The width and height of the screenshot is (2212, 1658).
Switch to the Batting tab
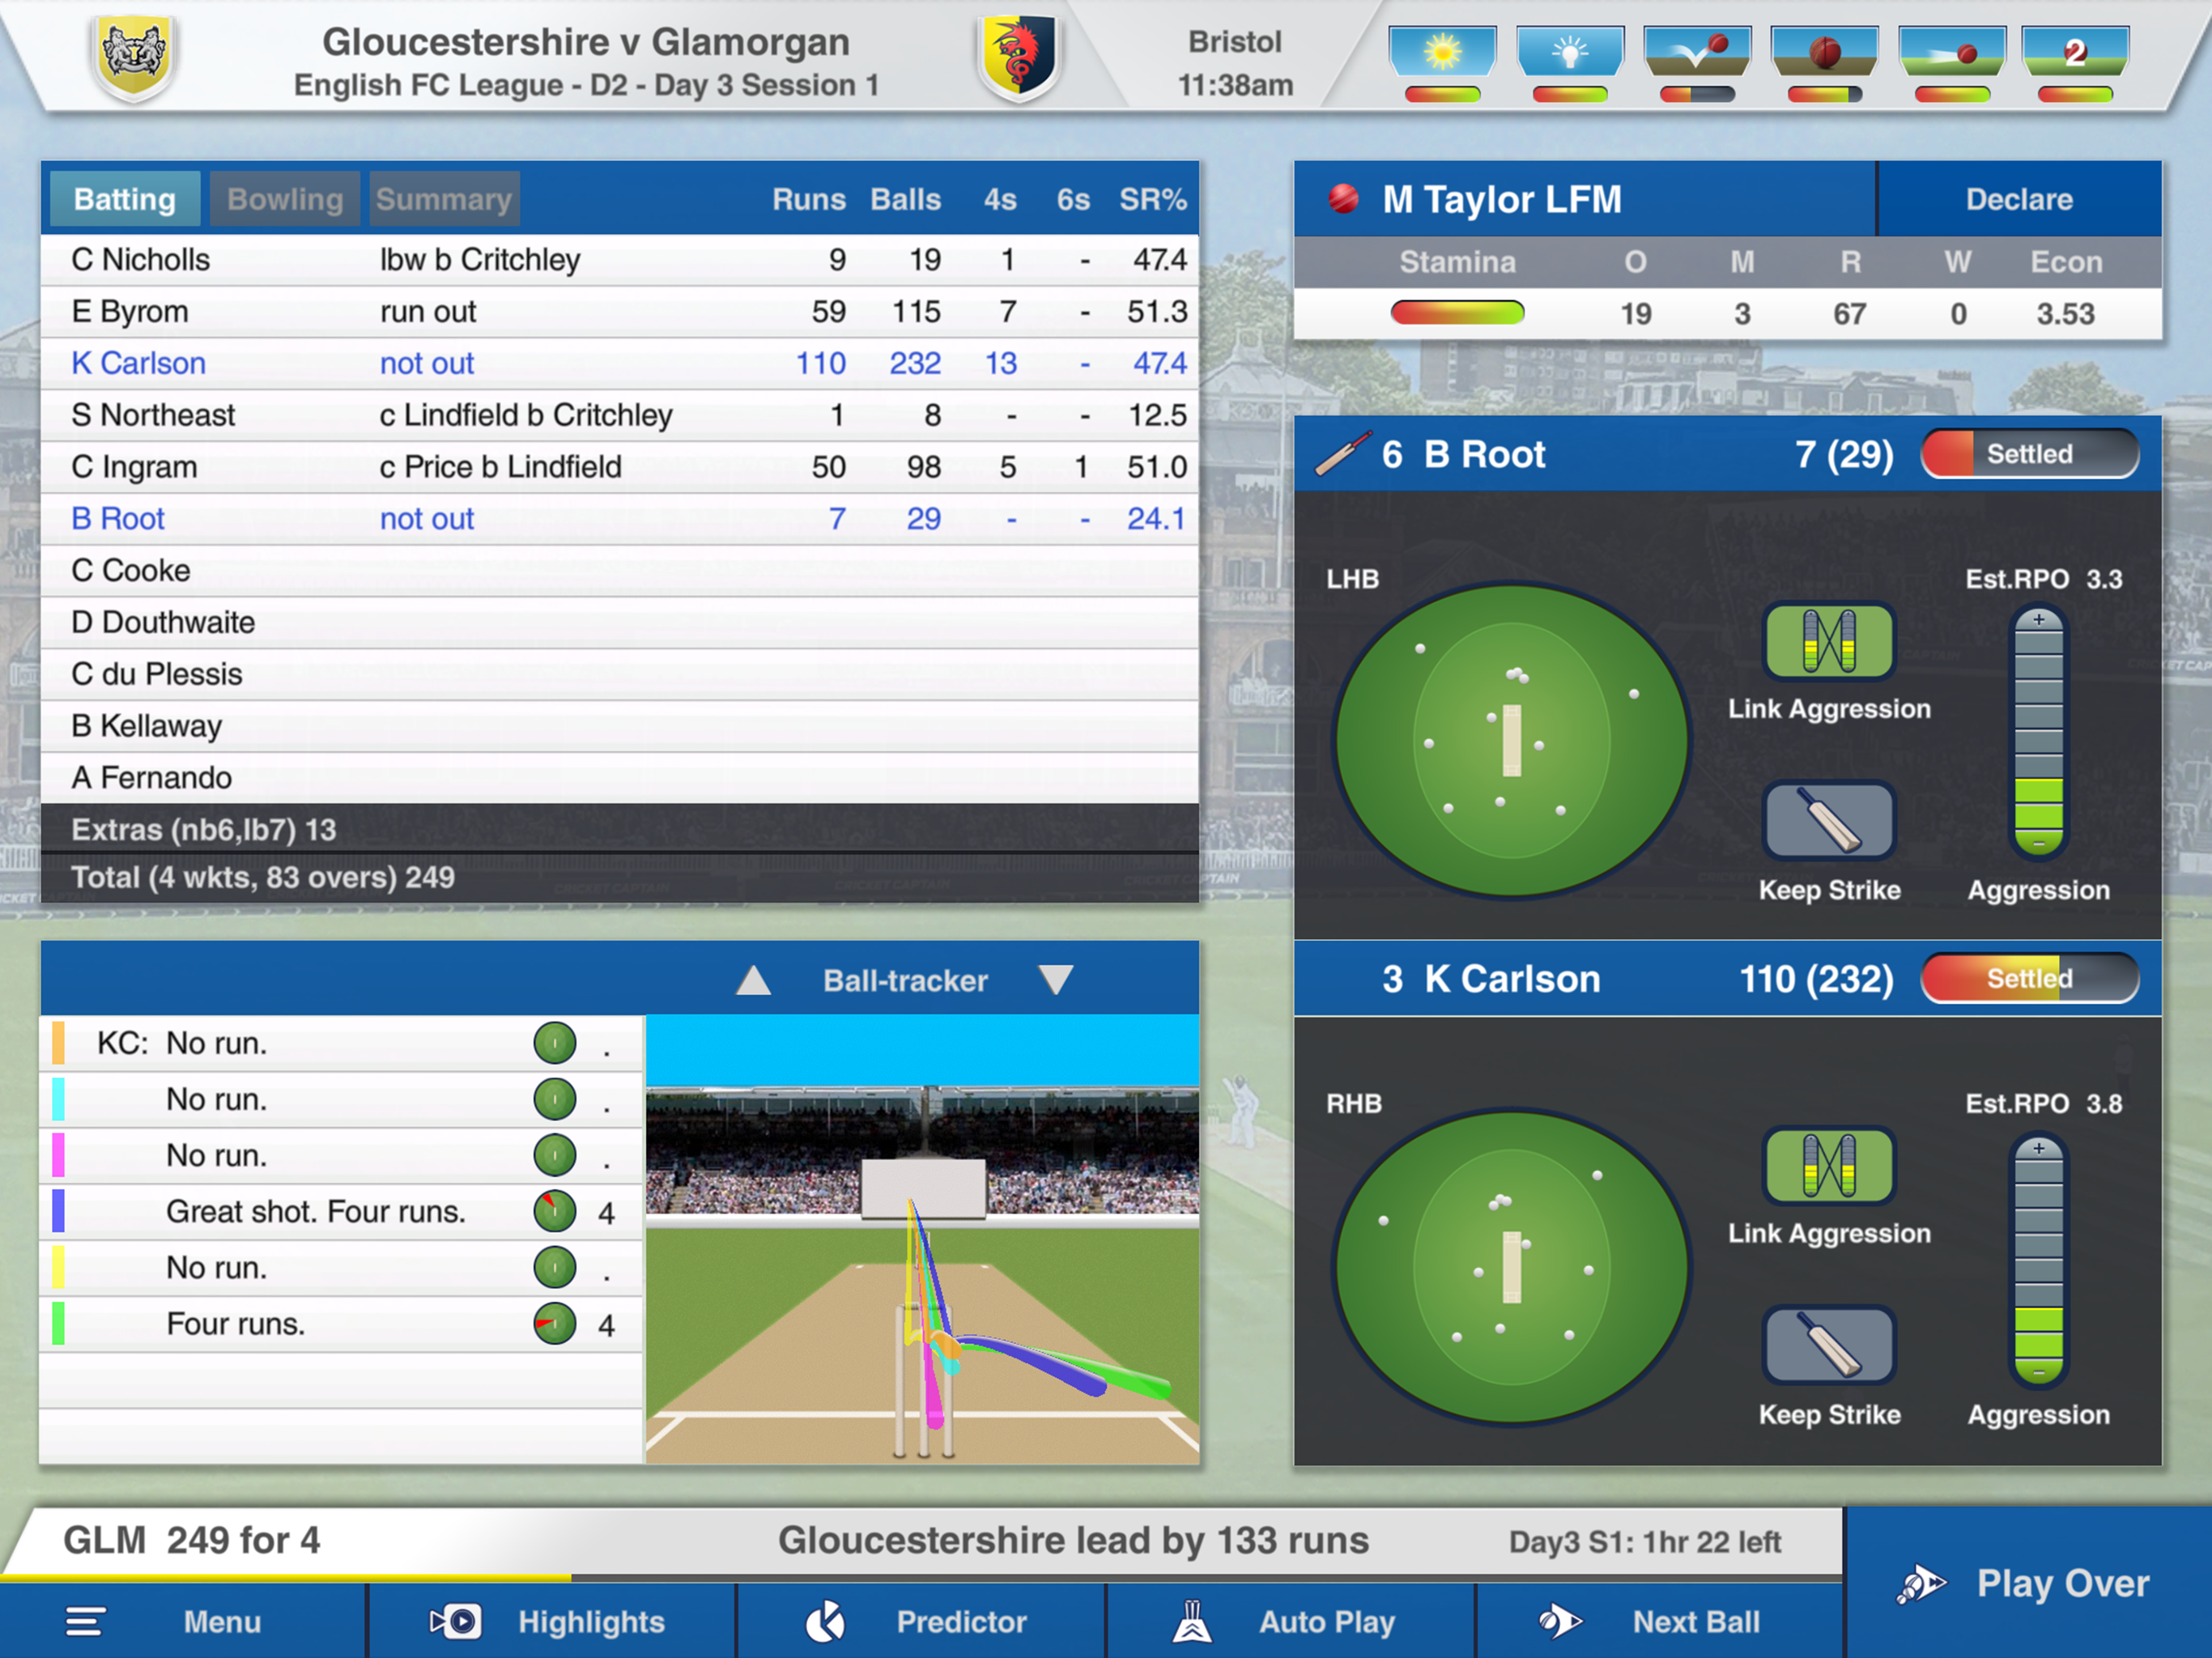coord(125,199)
